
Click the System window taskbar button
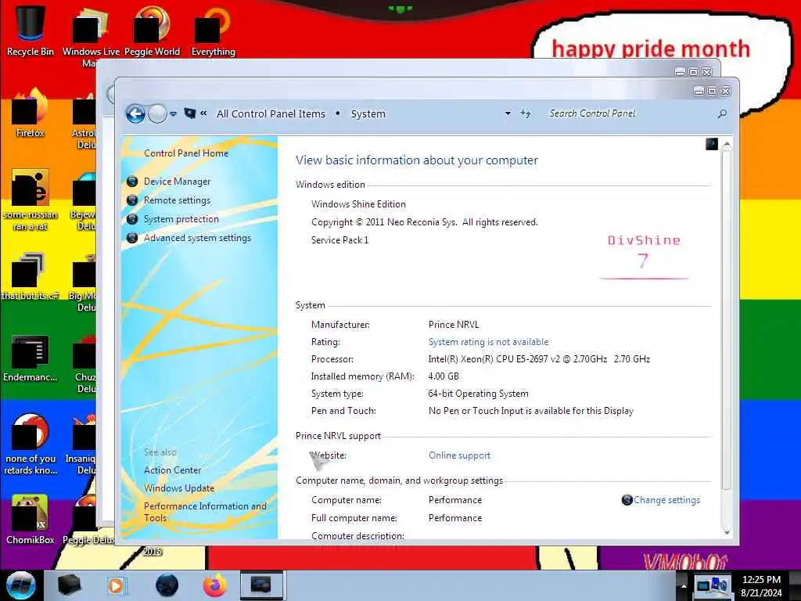click(x=262, y=585)
